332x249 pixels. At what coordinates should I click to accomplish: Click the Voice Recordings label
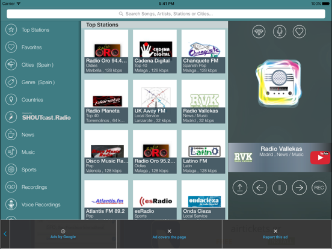[41, 204]
